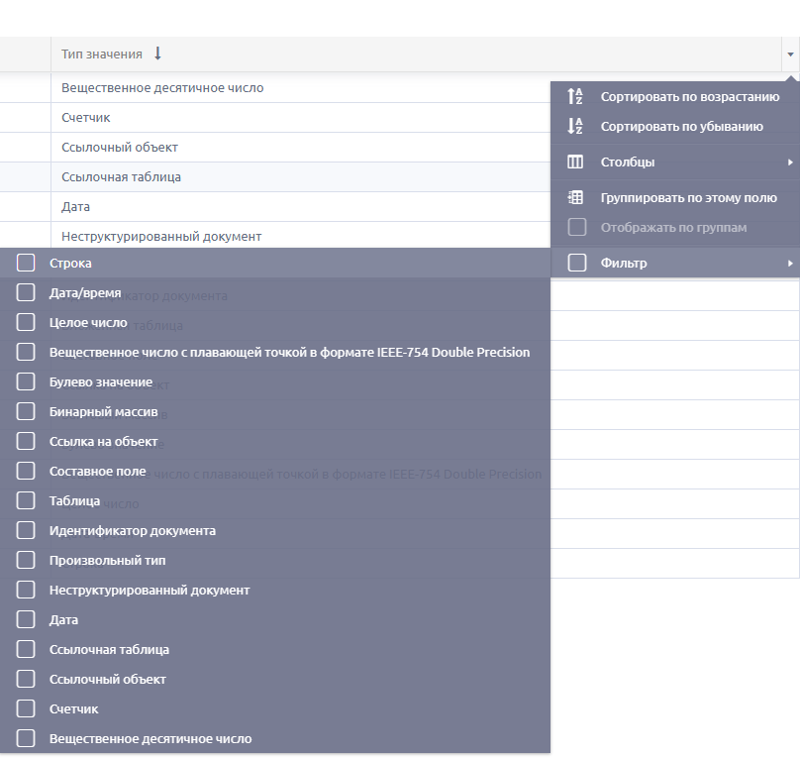800x759 pixels.
Task: Check the Дата/время filter option
Action: coord(26,292)
